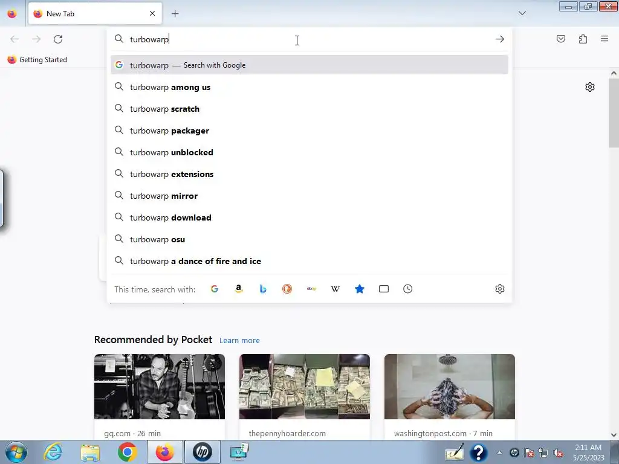Choose suggestion turbowarp extensions

(x=309, y=174)
